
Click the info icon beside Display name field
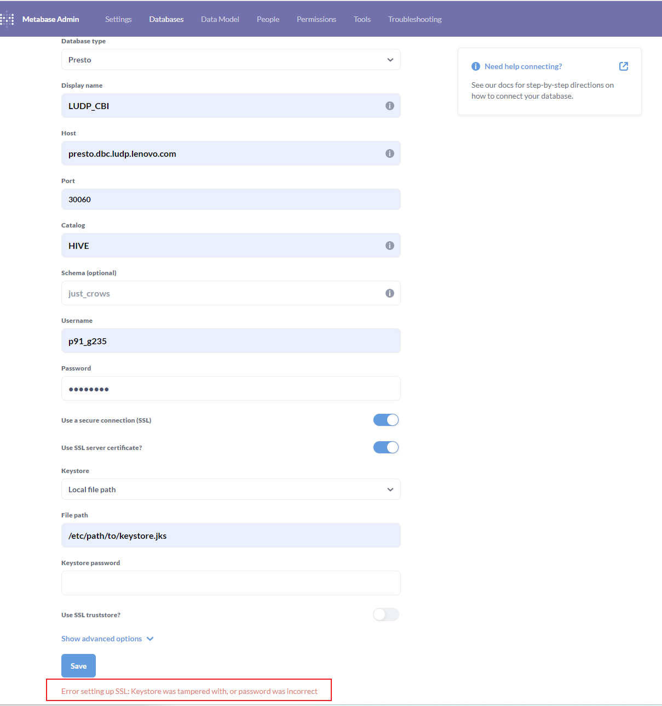pyautogui.click(x=390, y=105)
